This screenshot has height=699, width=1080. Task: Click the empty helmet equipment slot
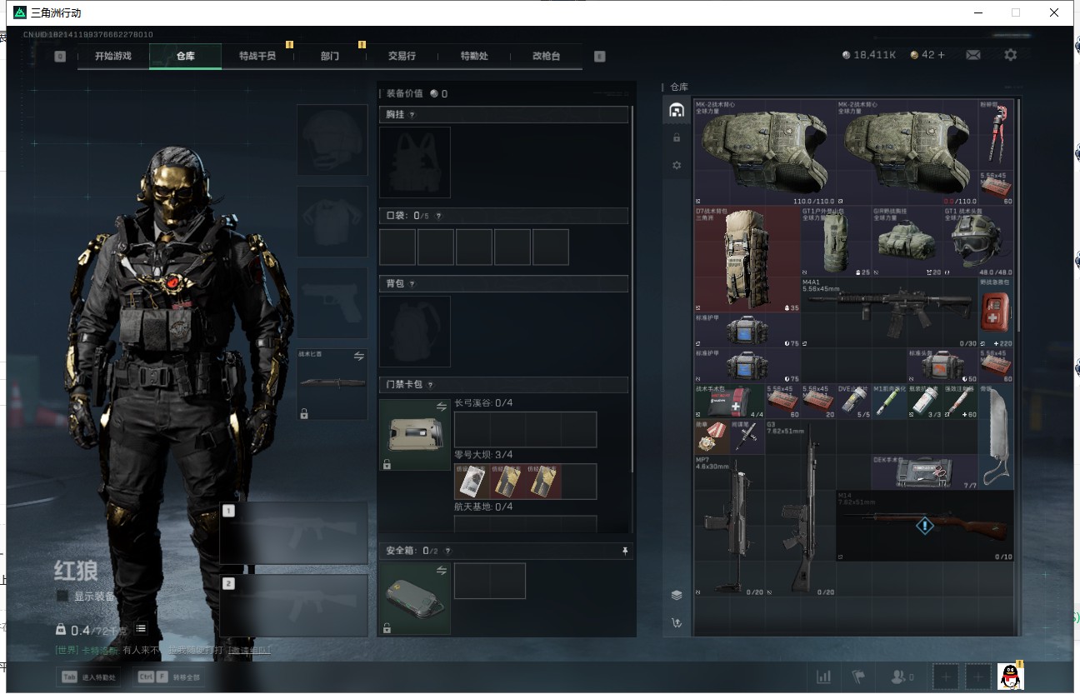coord(332,140)
